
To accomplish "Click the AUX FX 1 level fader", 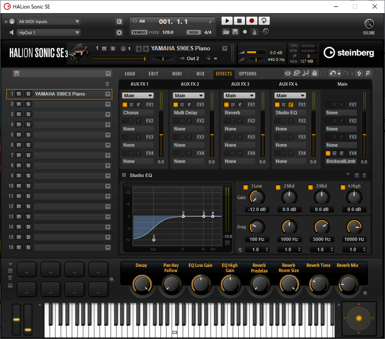I will point(161,134).
